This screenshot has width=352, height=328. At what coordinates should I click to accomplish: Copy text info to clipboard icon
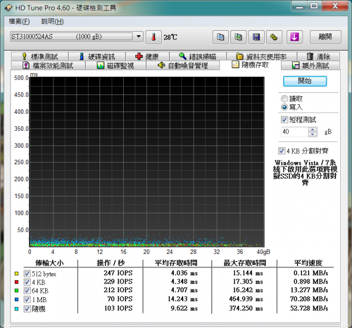click(221, 37)
